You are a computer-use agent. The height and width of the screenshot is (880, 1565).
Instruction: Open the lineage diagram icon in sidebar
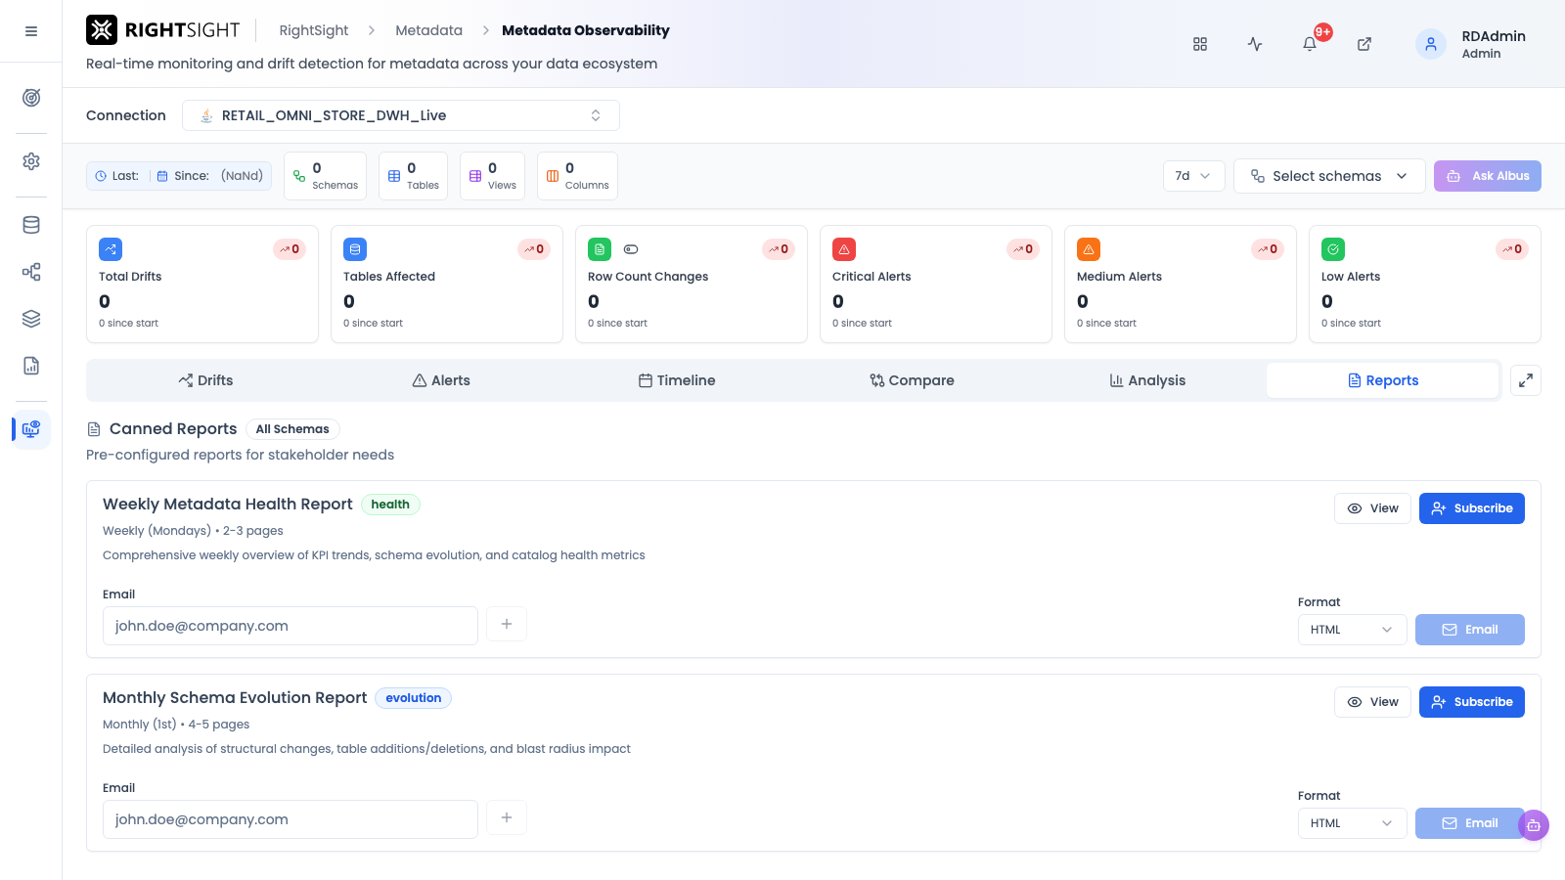click(31, 272)
